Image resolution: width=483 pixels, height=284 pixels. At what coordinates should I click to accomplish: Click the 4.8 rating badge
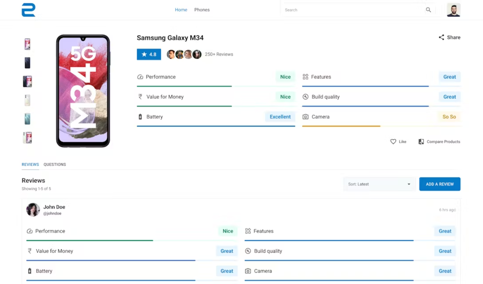point(149,55)
